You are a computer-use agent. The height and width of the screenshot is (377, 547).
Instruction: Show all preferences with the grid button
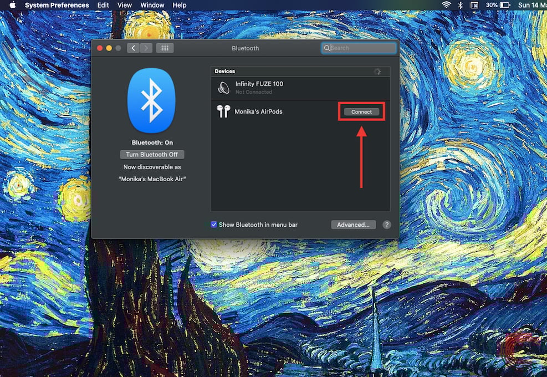click(x=165, y=48)
